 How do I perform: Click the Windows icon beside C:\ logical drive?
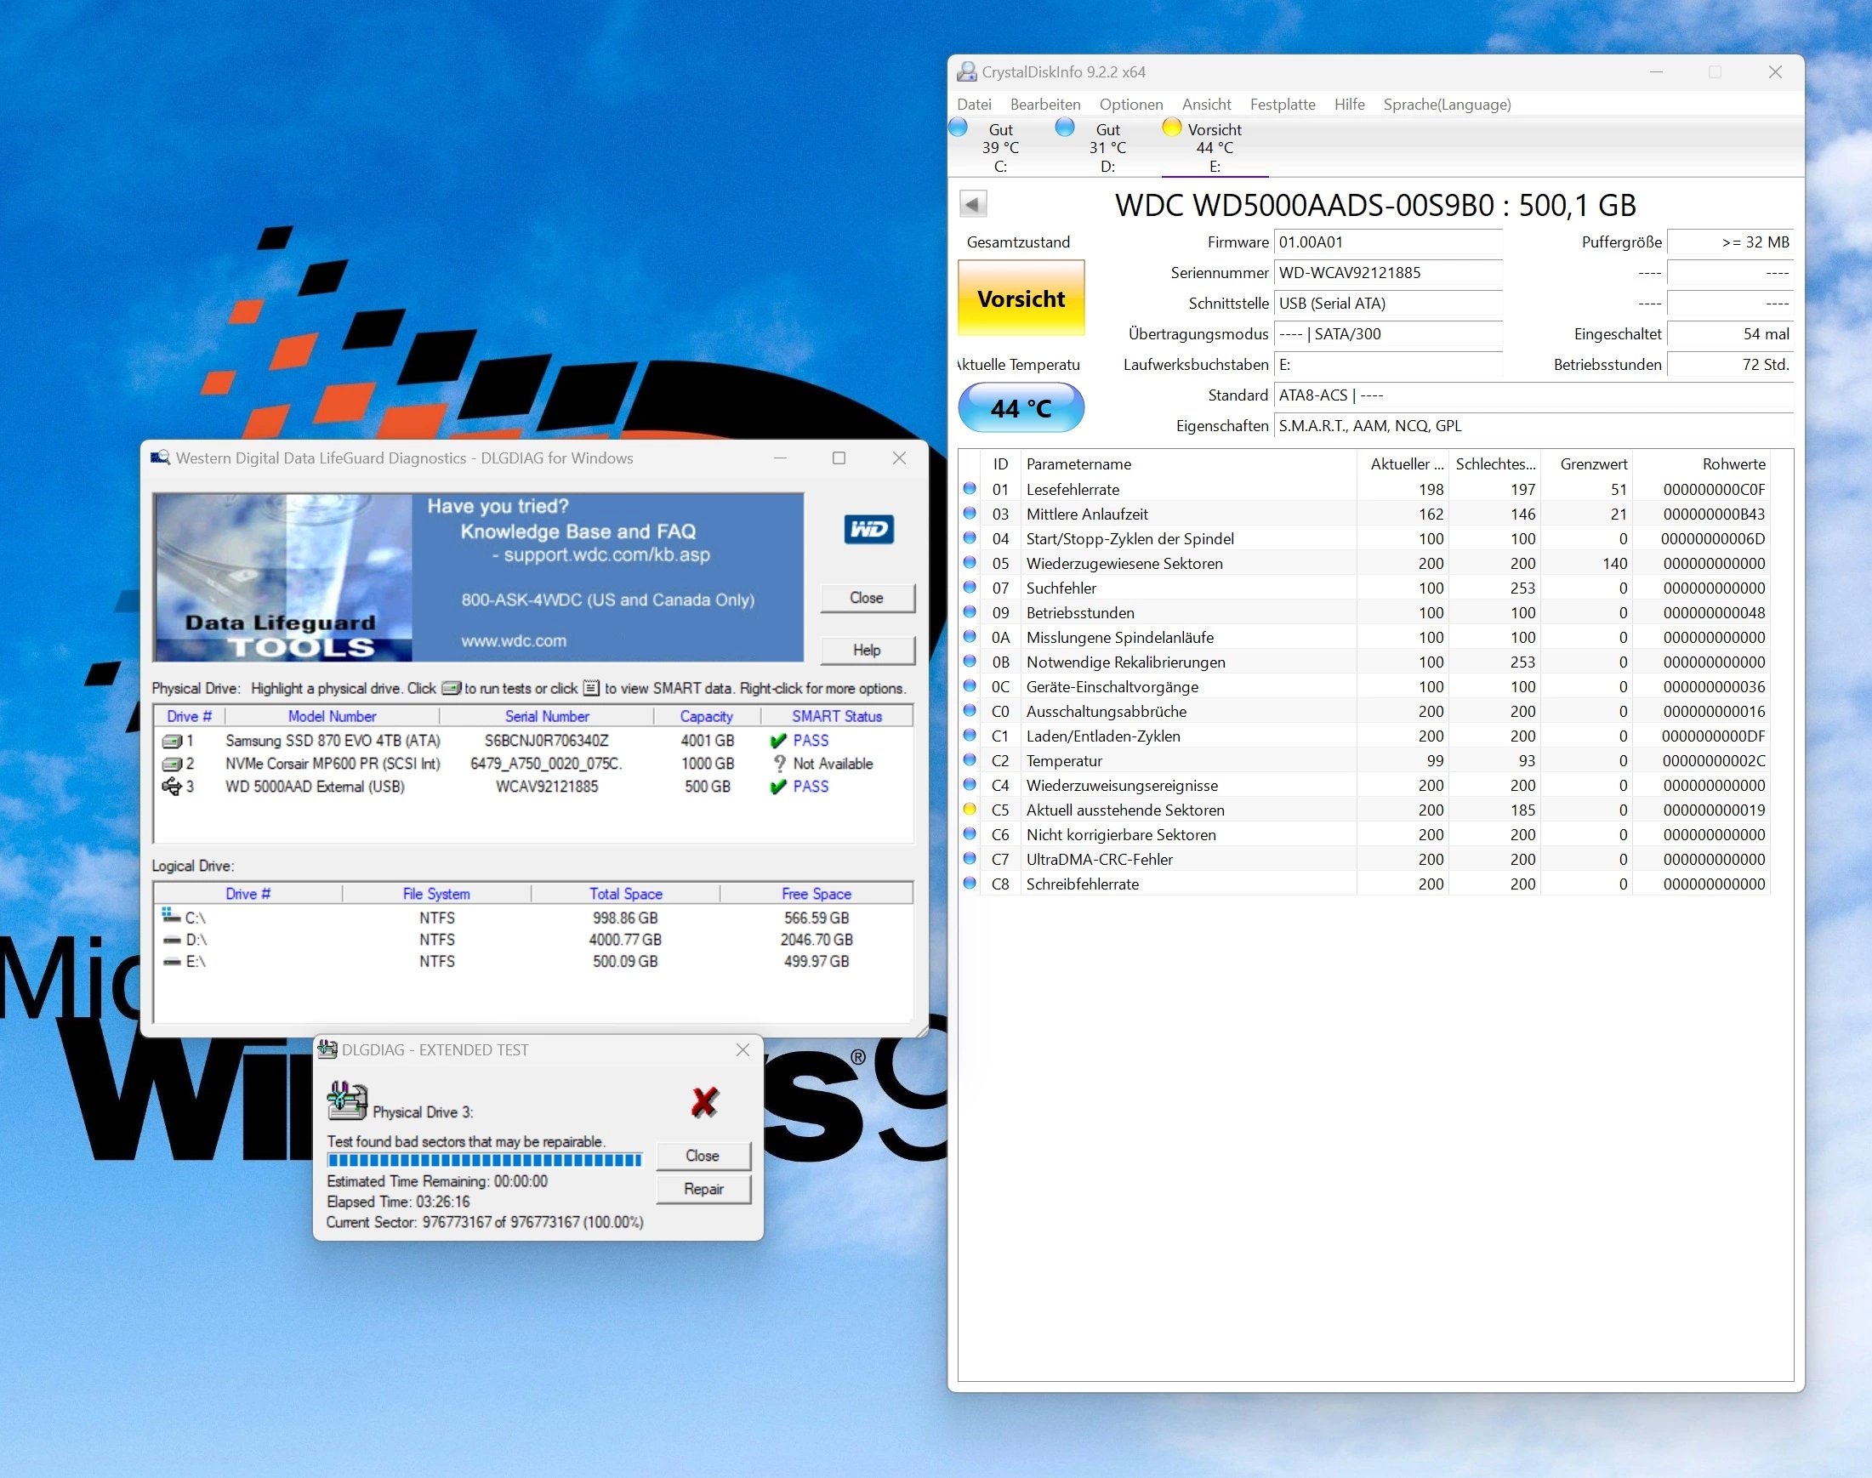click(x=170, y=915)
